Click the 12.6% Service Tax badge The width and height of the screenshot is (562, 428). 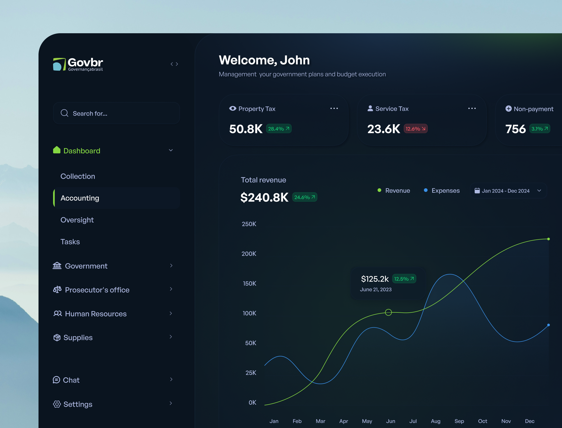coord(416,129)
